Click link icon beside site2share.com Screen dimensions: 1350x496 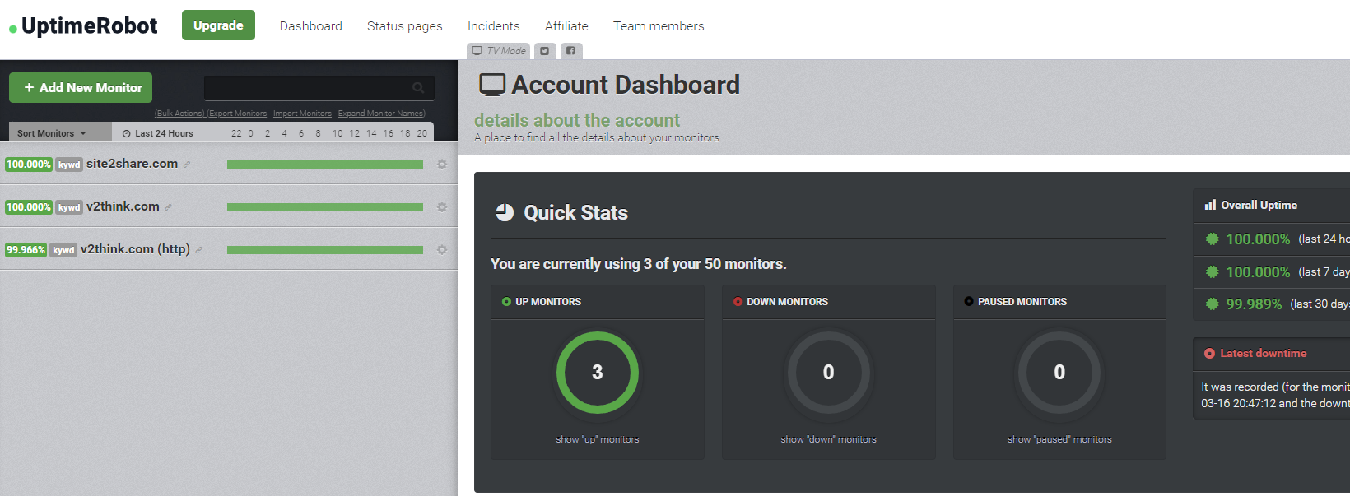[187, 165]
